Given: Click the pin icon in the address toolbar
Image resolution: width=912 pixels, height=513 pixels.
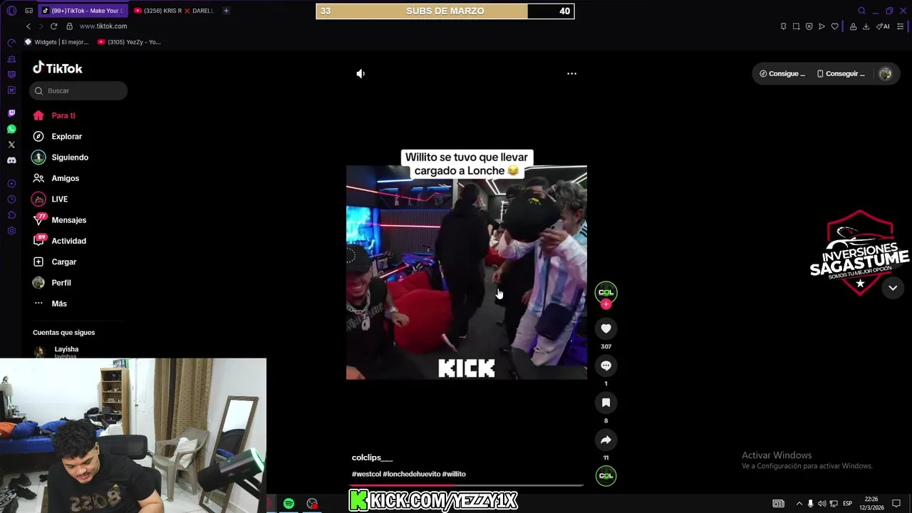Looking at the screenshot, I should [x=783, y=26].
